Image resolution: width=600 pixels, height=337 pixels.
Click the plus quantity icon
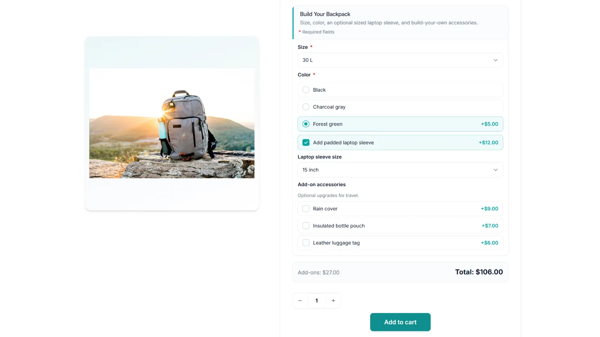coord(333,301)
